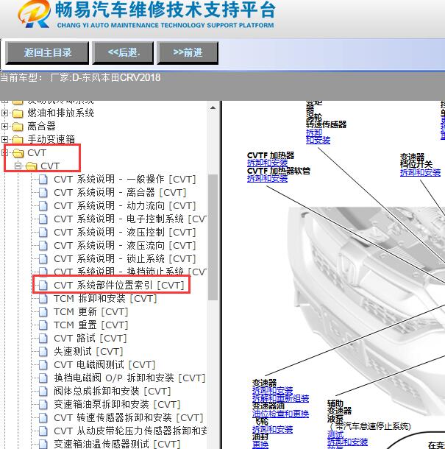
Task: Open 拆解和重新组装 link under 变速器
Action: click(x=280, y=398)
